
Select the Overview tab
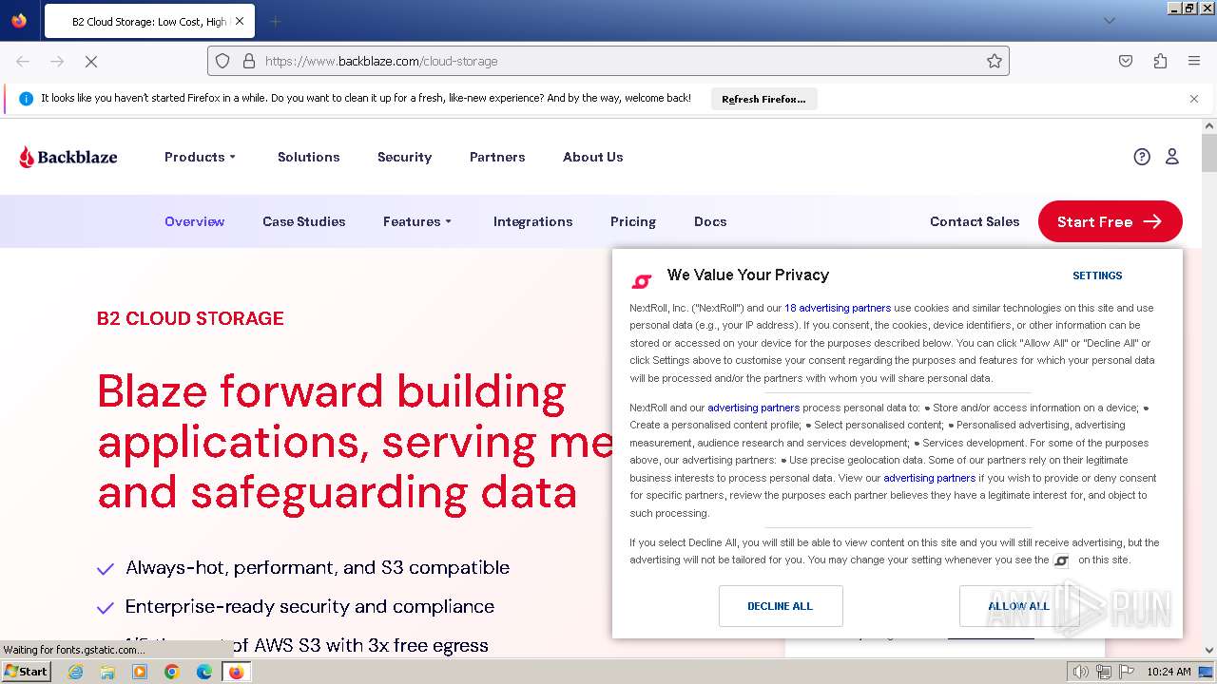195,221
